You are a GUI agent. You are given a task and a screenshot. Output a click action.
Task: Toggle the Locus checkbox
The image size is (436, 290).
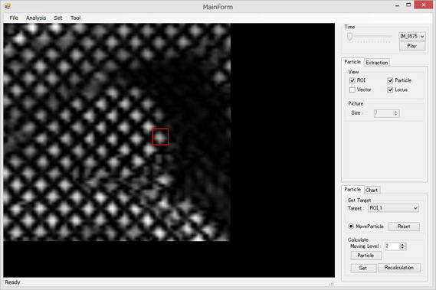390,90
